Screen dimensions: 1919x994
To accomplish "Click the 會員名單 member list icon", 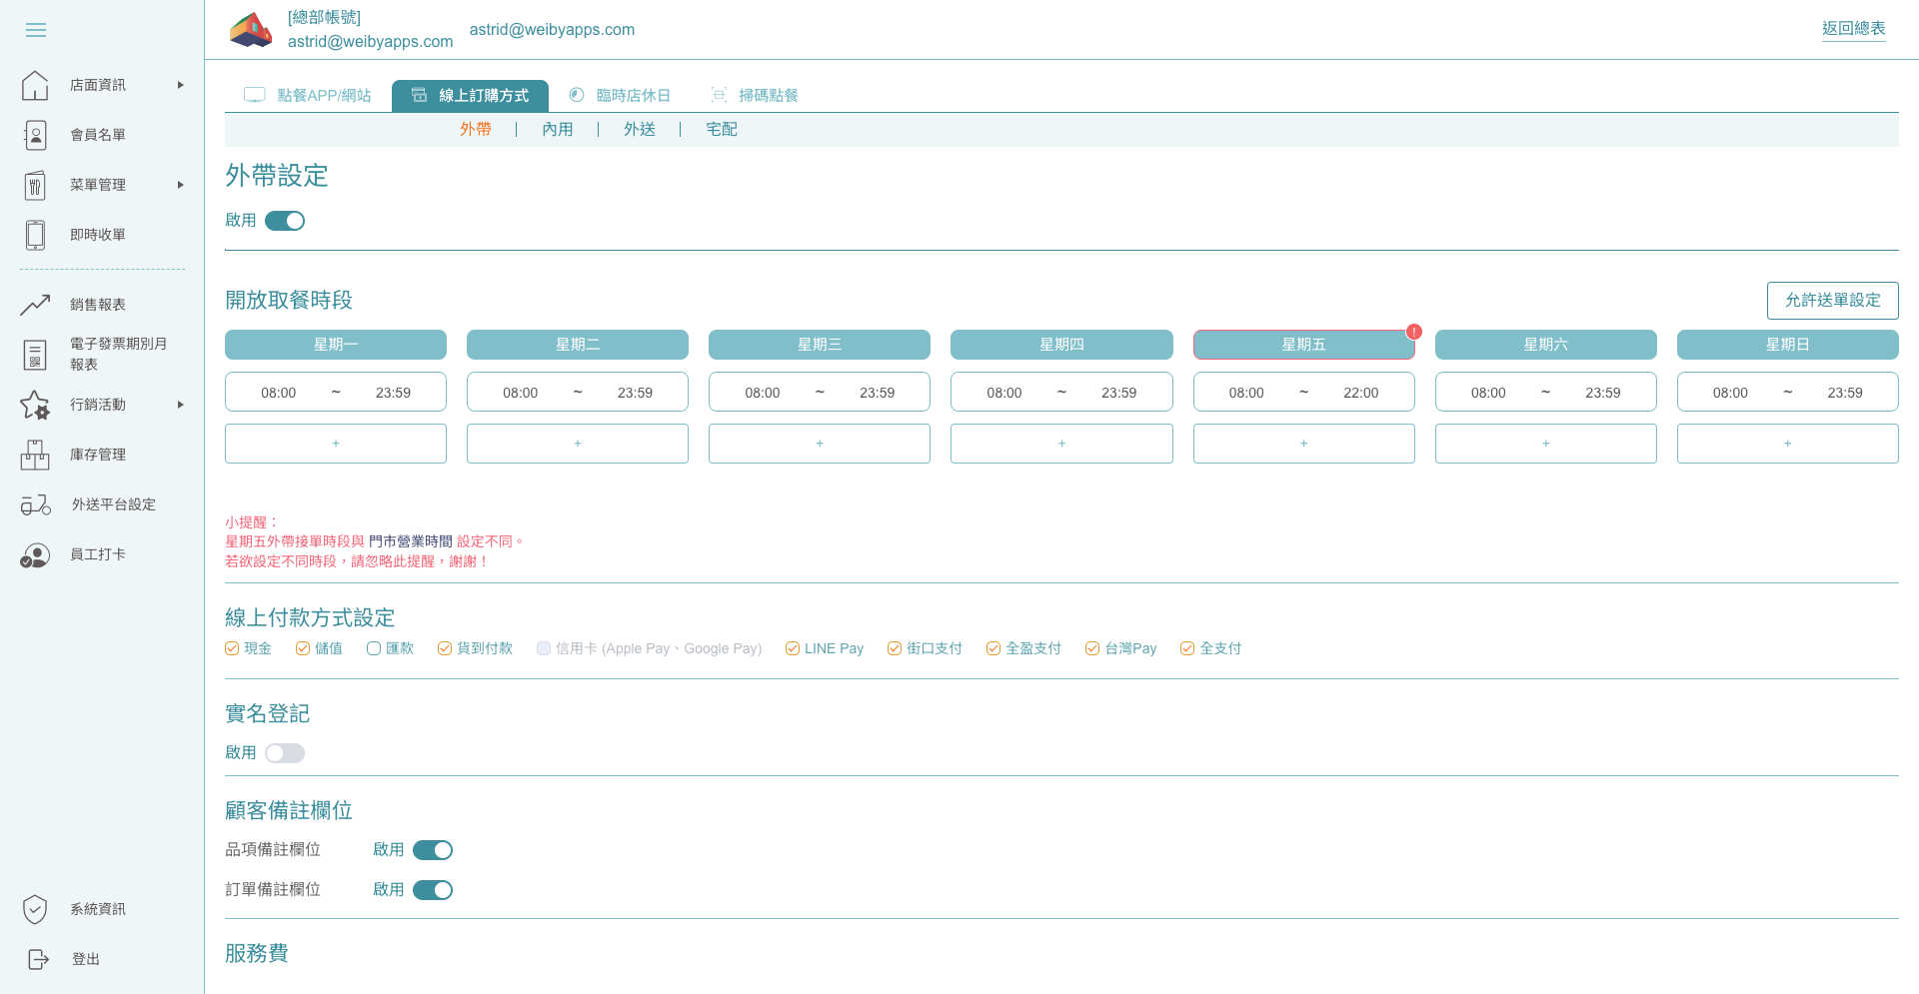I will [35, 135].
